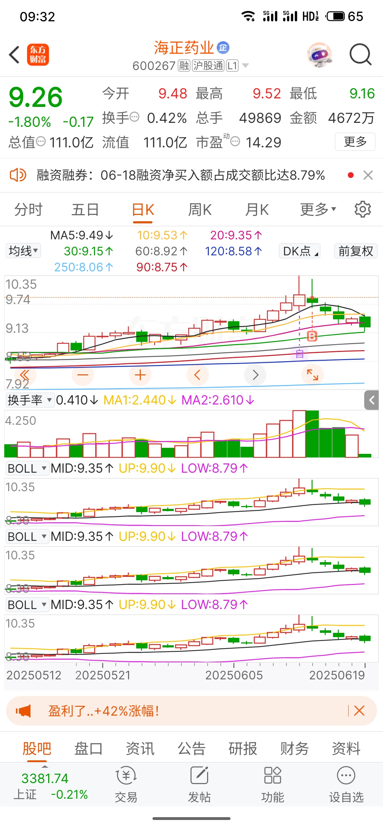Open the DK点 dropdown
Image resolution: width=383 pixels, height=831 pixels.
pos(300,251)
